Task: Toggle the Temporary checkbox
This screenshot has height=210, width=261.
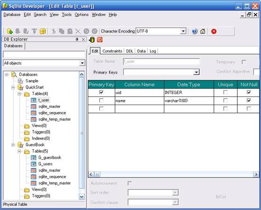Action: 244,62
